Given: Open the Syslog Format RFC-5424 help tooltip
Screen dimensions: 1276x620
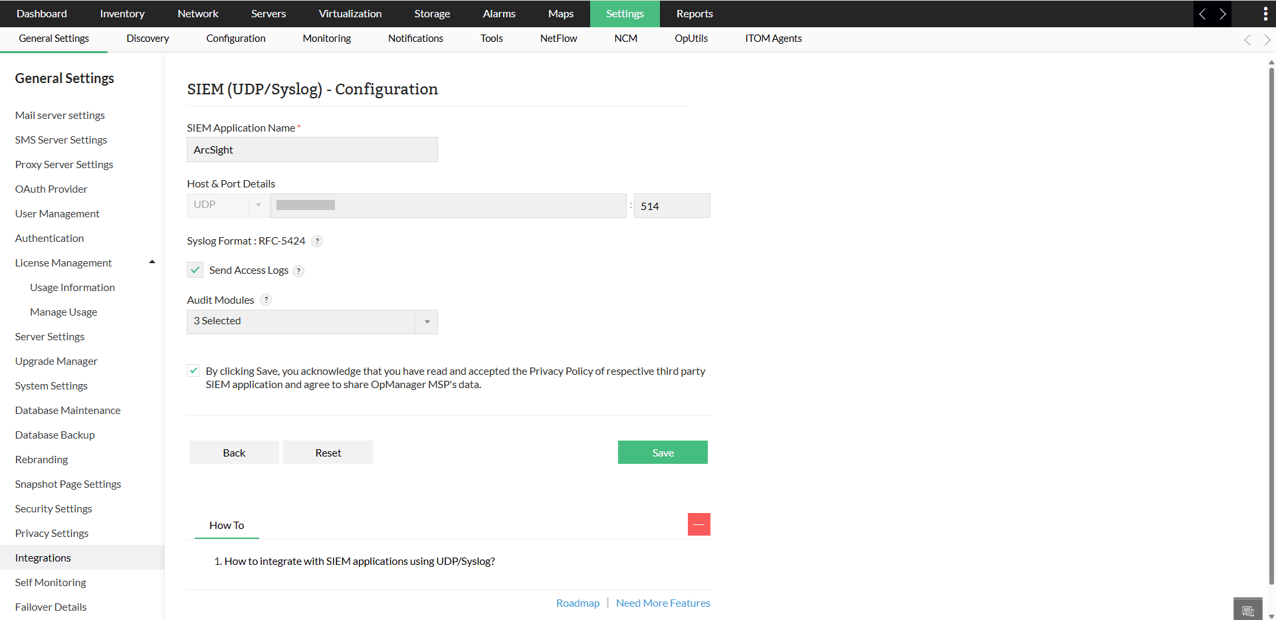Looking at the screenshot, I should coord(318,241).
